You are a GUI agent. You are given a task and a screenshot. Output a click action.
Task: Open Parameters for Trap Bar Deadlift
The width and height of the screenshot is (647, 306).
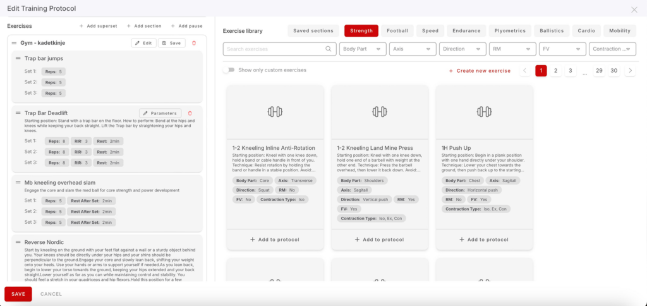point(160,113)
